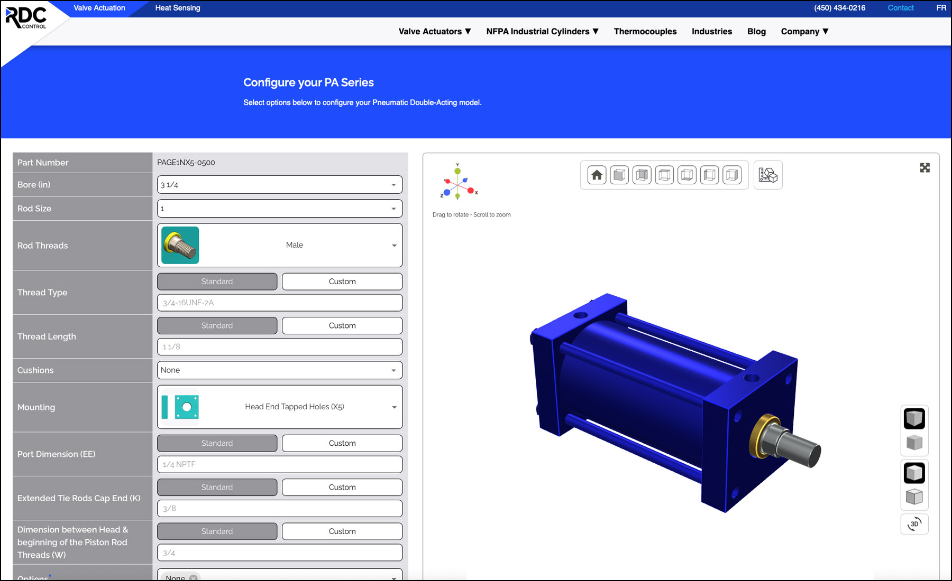Expand the 3D viewer to fullscreen
The image size is (952, 581).
click(924, 167)
